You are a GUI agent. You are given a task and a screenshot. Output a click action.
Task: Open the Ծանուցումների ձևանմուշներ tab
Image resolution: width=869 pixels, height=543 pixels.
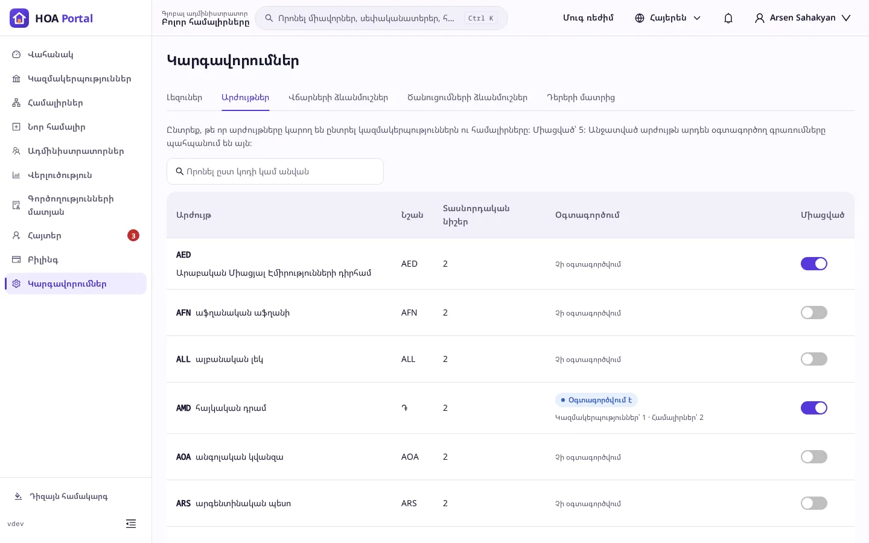point(467,97)
